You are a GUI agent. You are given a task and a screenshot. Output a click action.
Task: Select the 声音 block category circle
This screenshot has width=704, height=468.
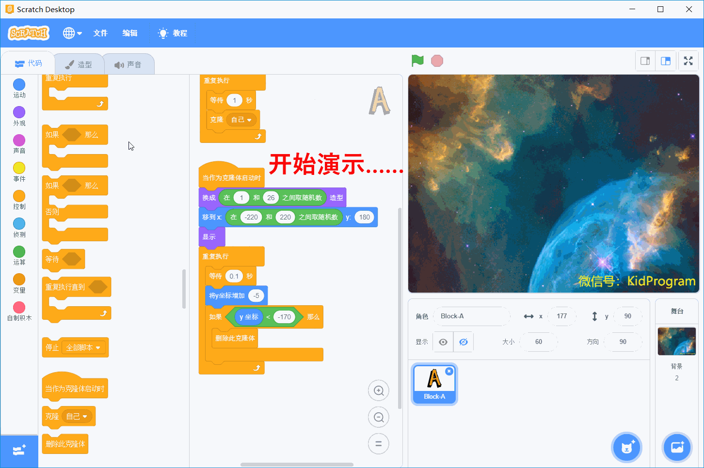pyautogui.click(x=19, y=140)
